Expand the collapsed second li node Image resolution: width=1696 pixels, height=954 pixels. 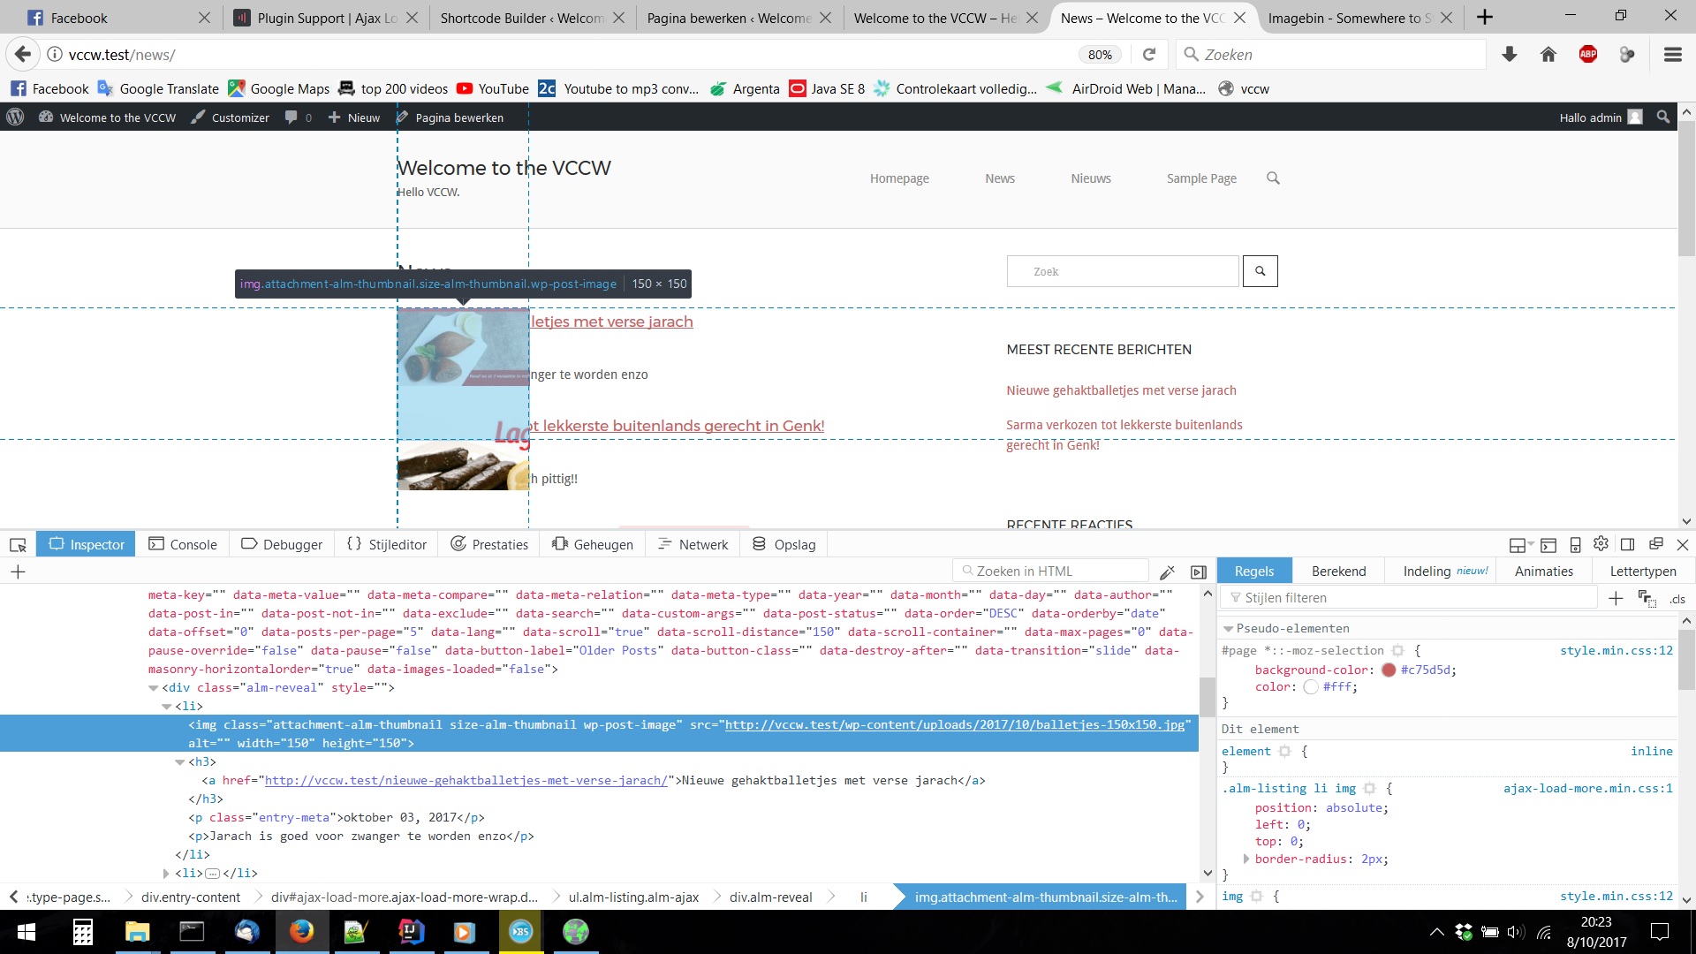click(166, 874)
